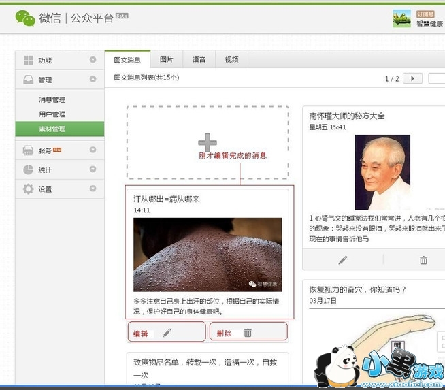445x390 pixels.
Task: Expand the 功能 menu arrow
Action: (x=93, y=60)
